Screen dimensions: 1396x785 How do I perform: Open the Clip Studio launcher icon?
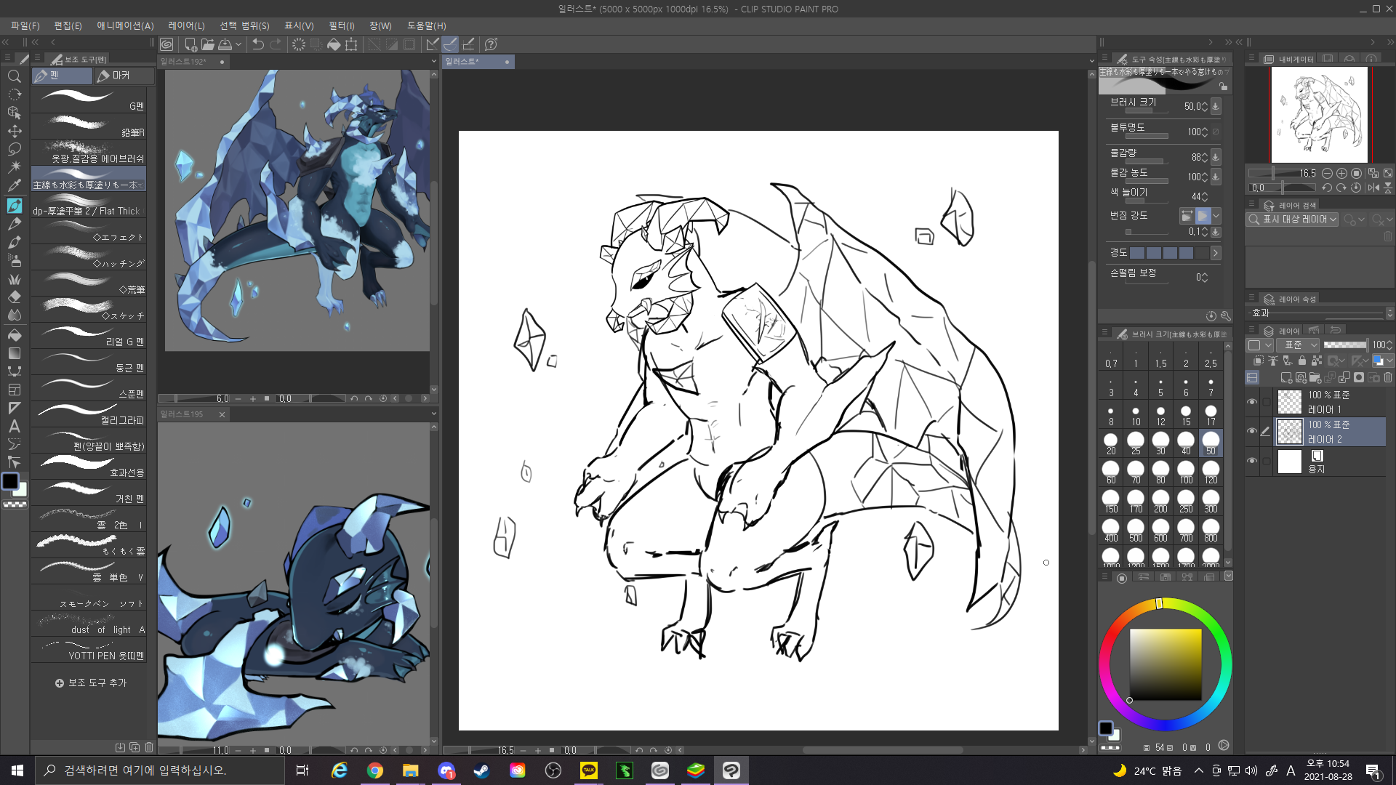tap(167, 44)
